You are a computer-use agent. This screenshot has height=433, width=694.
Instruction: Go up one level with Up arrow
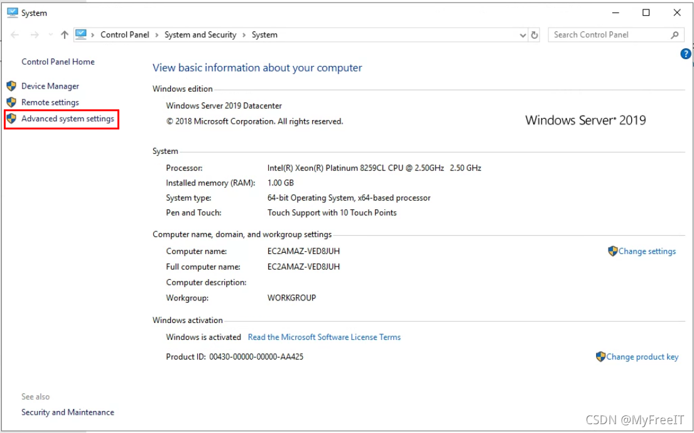pyautogui.click(x=65, y=35)
